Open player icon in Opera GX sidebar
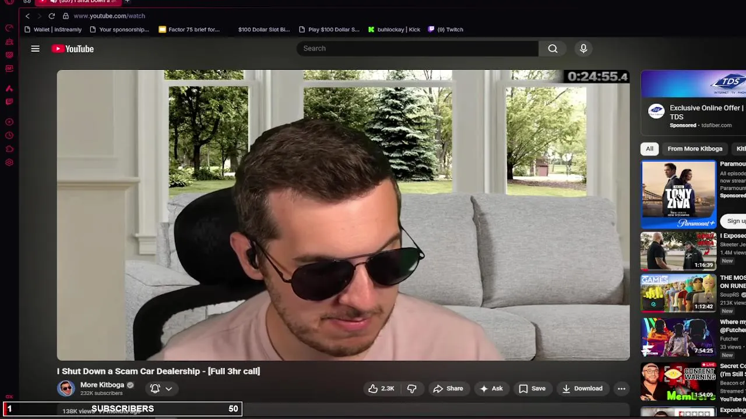Screen dimensions: 746x419 click(9, 122)
